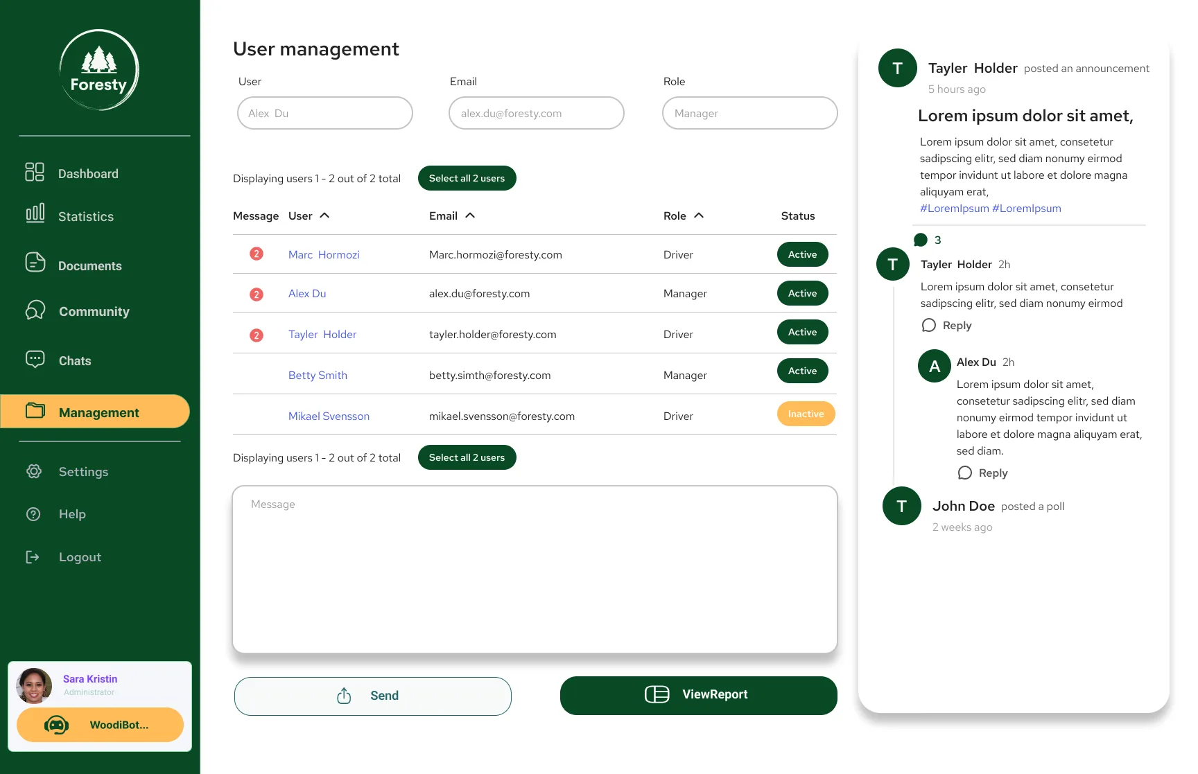
Task: Click the ViewReport button
Action: point(699,695)
